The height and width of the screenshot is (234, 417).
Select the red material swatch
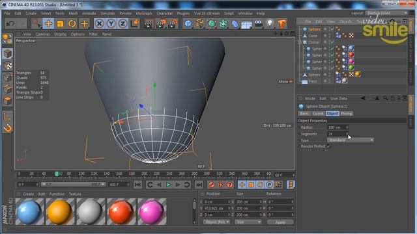121,211
